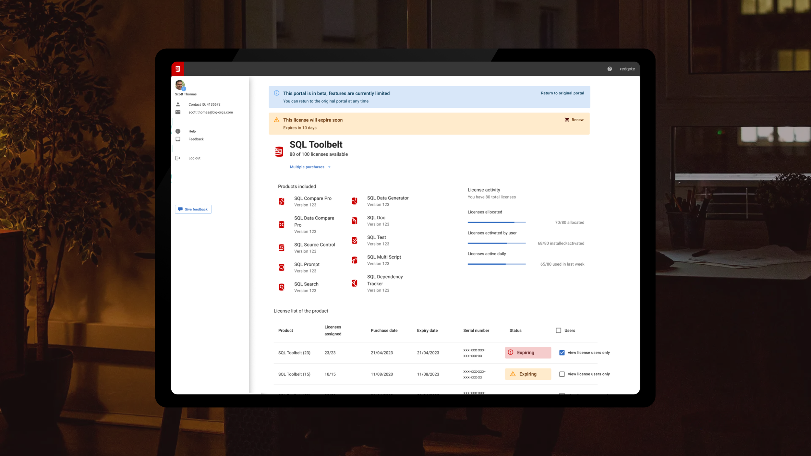Click the SQL Compare Pro icon
Image resolution: width=811 pixels, height=456 pixels.
[282, 201]
